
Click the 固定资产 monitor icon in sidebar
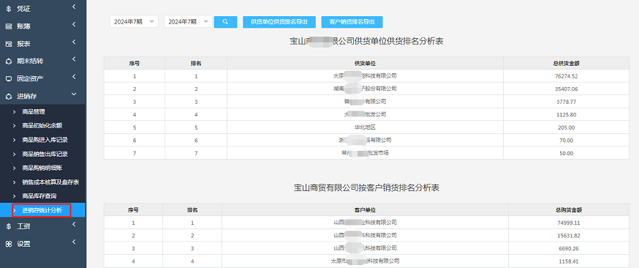coord(9,79)
